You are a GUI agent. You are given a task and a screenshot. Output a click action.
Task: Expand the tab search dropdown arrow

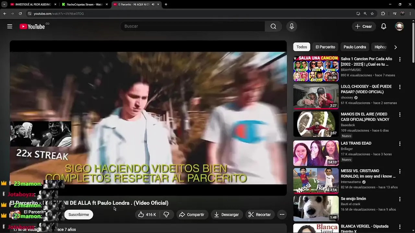4,5
